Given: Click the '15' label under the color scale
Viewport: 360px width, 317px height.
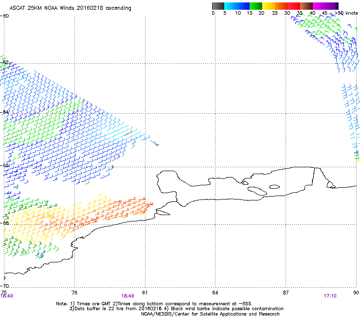Looking at the screenshot, I should pos(250,13).
